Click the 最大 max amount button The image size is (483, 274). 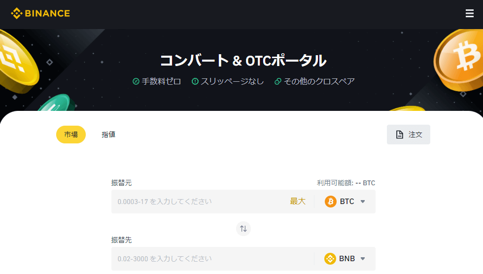point(298,202)
